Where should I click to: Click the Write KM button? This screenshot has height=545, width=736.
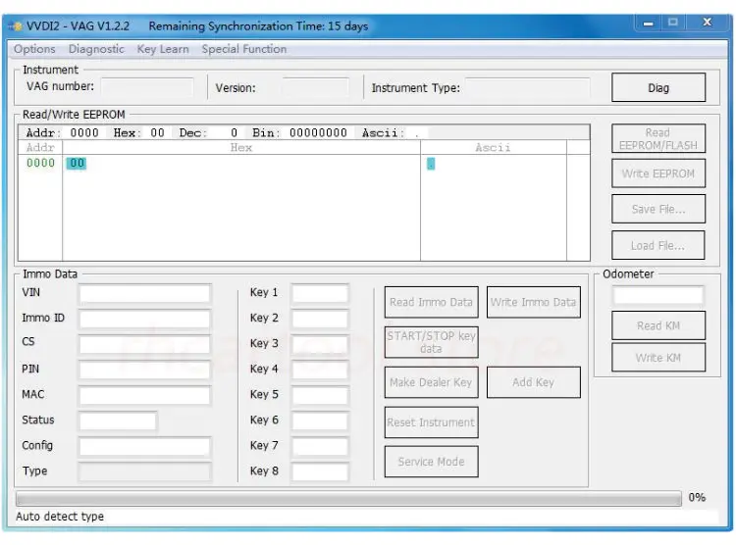(658, 358)
